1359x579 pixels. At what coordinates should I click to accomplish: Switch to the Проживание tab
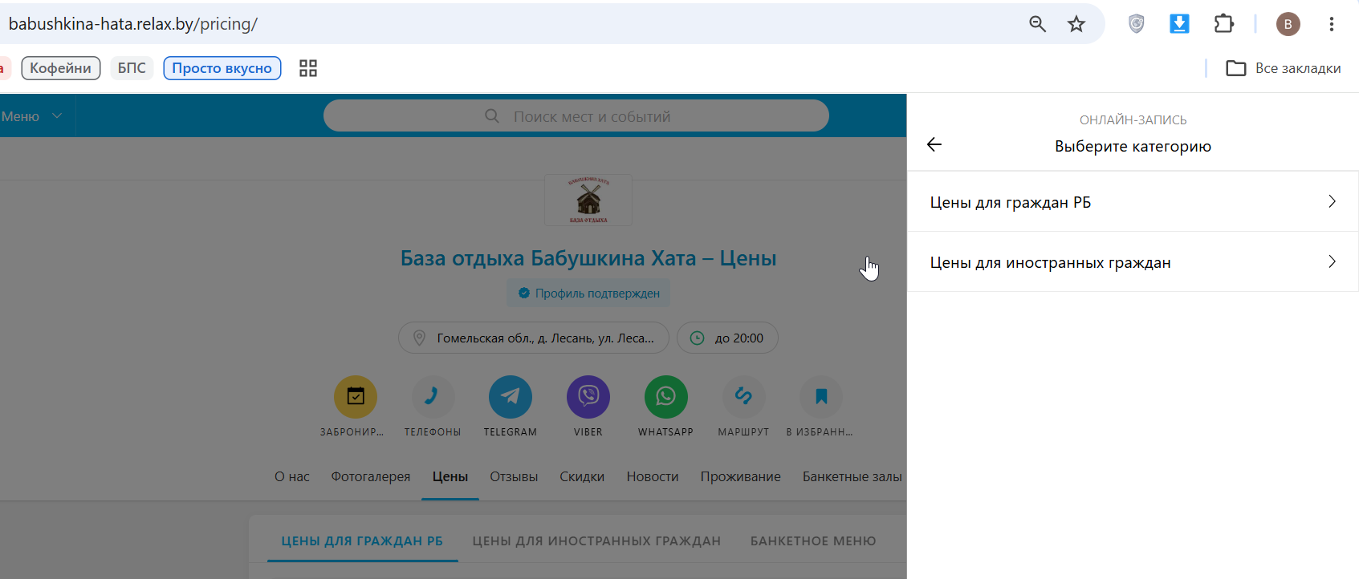pyautogui.click(x=741, y=476)
